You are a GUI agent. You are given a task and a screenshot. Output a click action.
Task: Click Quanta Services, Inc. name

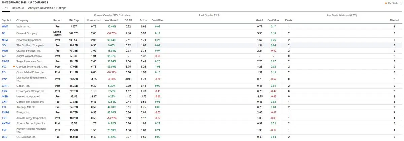(29, 51)
